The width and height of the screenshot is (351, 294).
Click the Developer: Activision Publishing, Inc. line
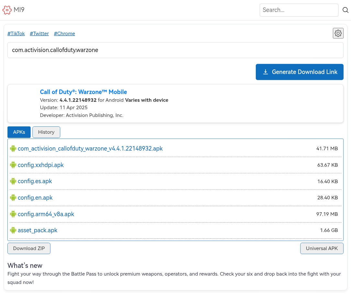tap(82, 115)
